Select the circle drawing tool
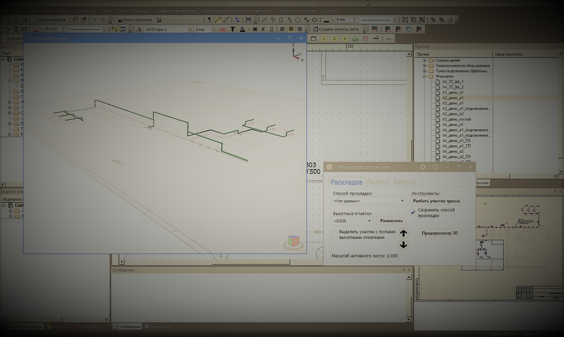This screenshot has height=337, width=564. pos(298,20)
